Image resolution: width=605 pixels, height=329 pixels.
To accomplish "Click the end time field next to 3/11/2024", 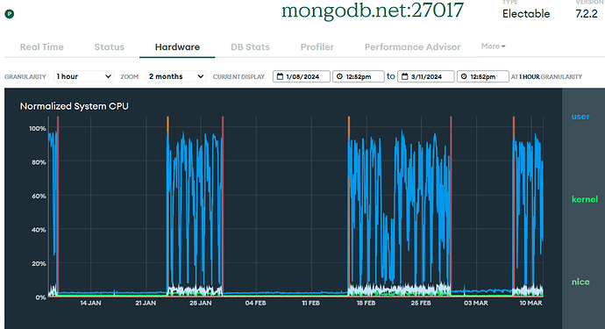I will pyautogui.click(x=483, y=76).
